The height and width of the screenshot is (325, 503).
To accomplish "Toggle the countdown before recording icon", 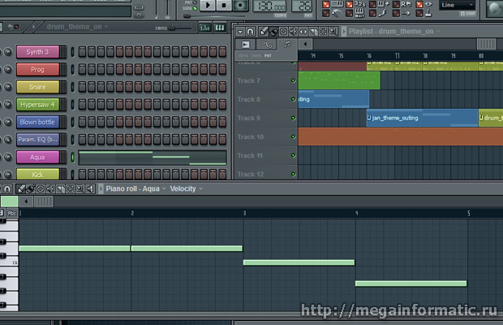I will tap(360, 3).
